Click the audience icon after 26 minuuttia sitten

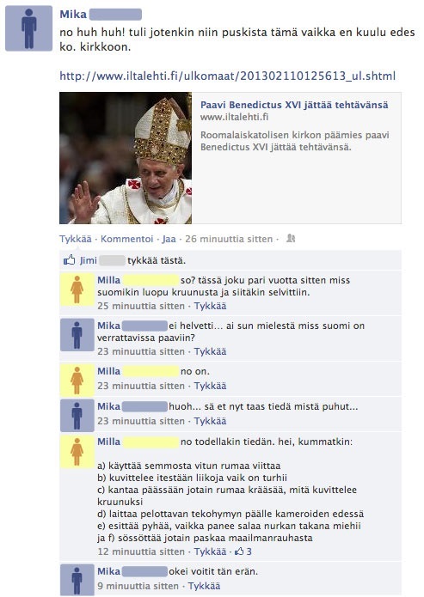tap(291, 239)
